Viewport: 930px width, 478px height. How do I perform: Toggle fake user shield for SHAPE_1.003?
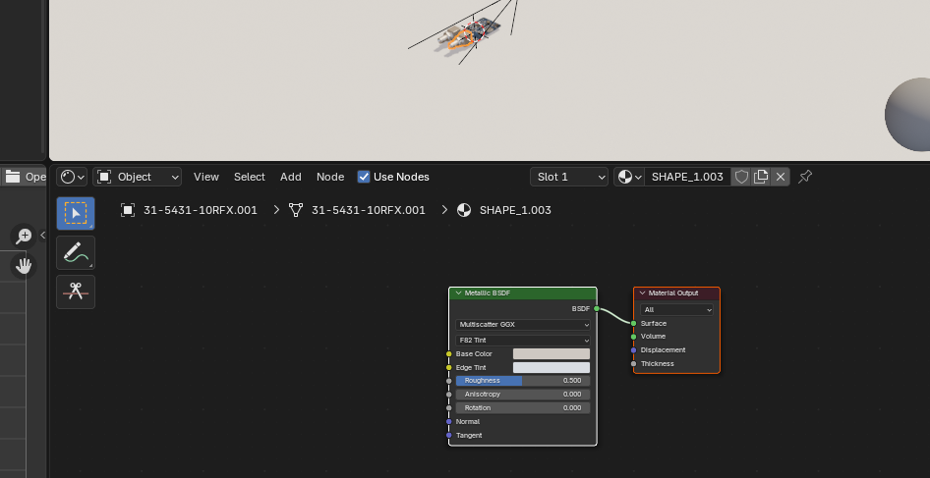tap(742, 177)
